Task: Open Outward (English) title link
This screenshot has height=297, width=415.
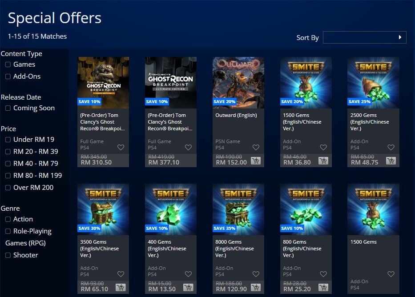Action: (236, 115)
